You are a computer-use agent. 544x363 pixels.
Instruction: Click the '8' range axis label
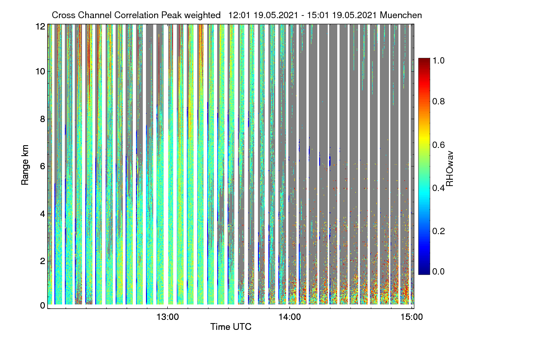click(x=43, y=119)
